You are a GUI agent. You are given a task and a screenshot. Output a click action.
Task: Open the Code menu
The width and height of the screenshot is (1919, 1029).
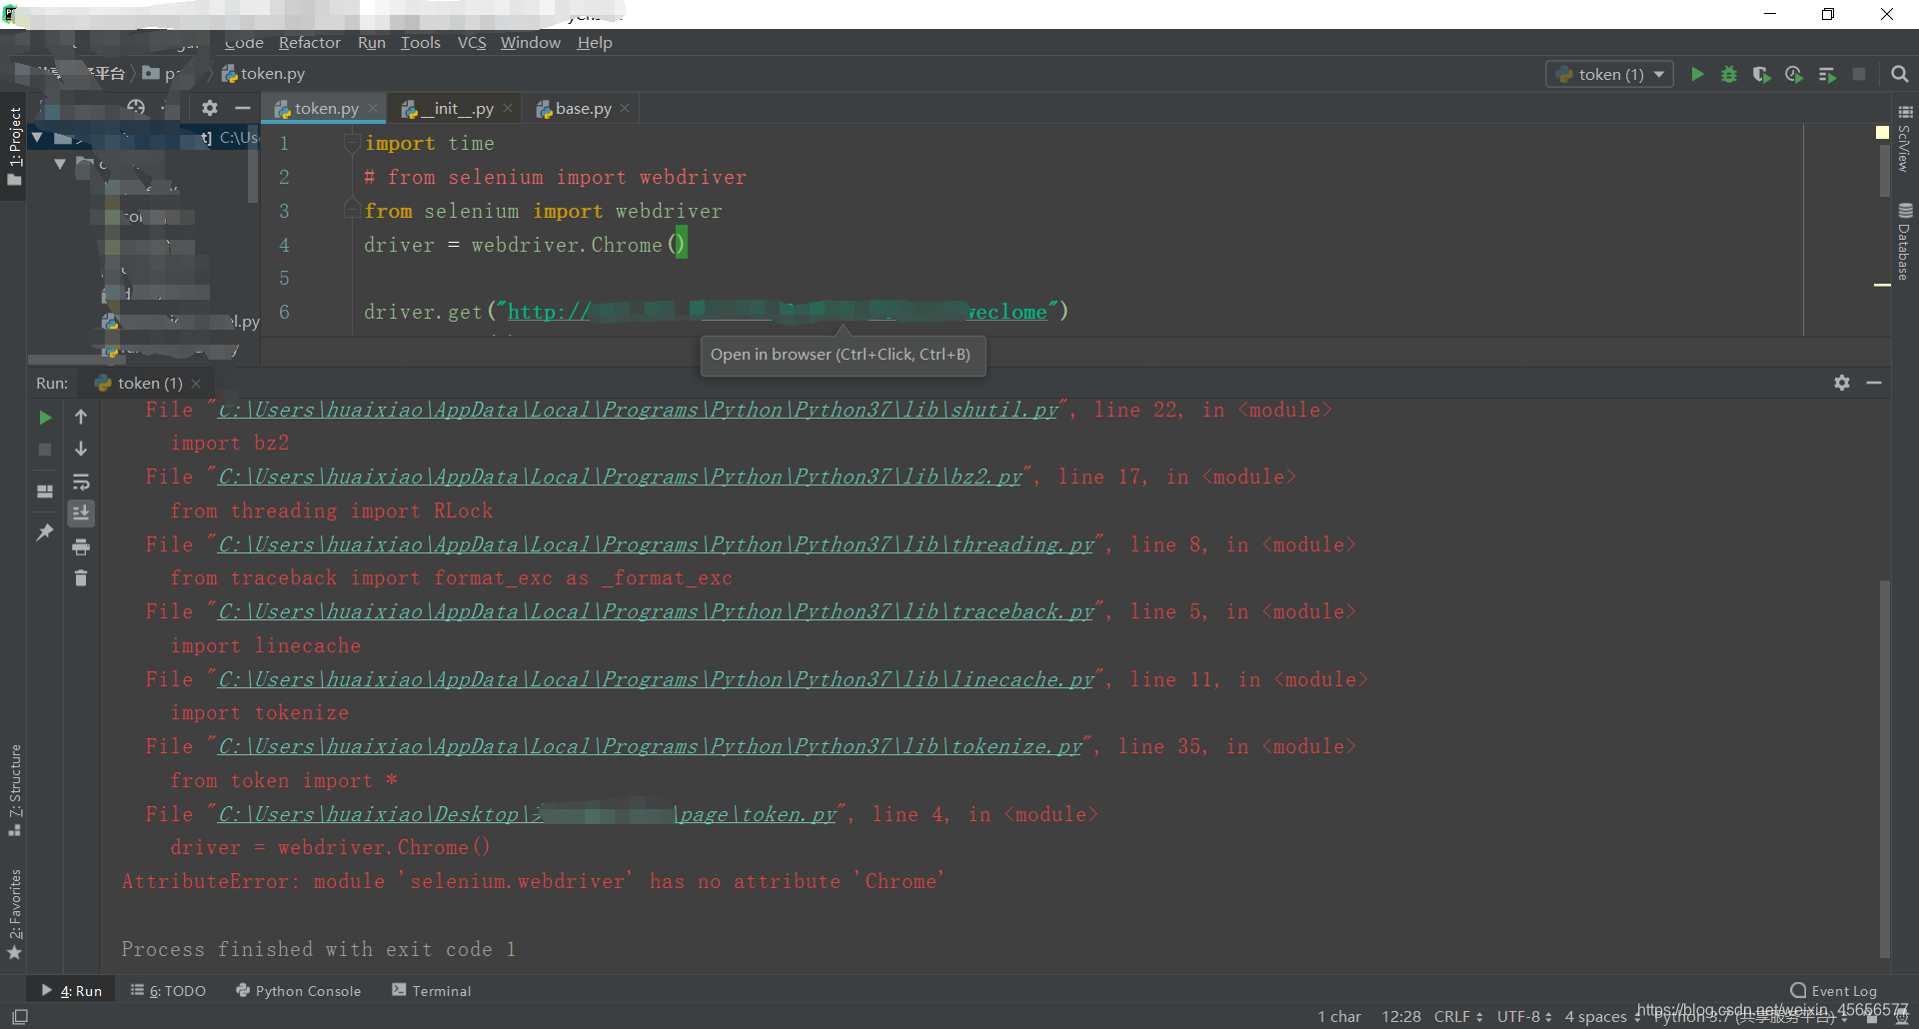244,42
